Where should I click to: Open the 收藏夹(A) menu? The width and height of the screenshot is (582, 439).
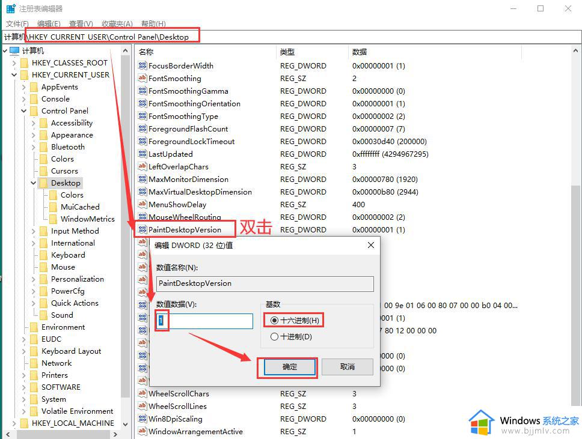(117, 24)
